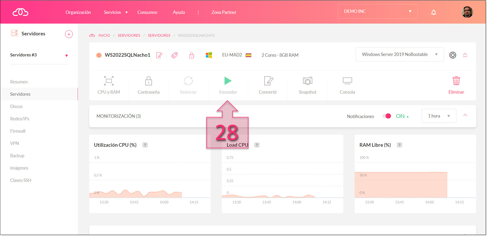Toggle the Notificaciones switch off
Image resolution: width=488 pixels, height=237 pixels.
click(387, 116)
